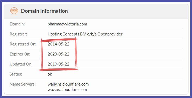Click the Expires On: label
This screenshot has width=192, height=98.
coord(20,54)
